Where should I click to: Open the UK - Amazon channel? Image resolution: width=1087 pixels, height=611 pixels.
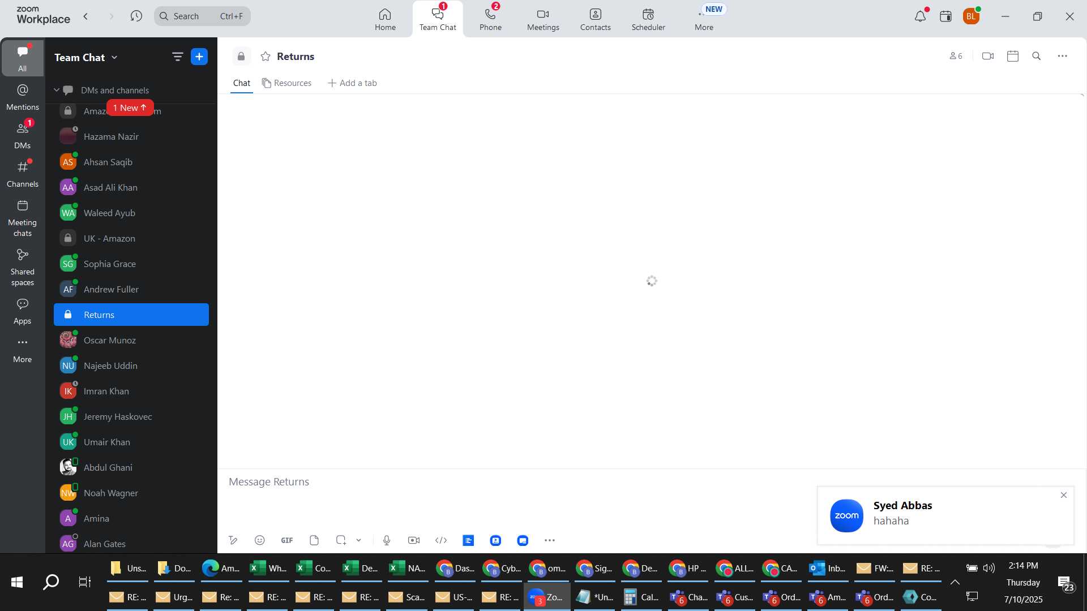coord(131,238)
